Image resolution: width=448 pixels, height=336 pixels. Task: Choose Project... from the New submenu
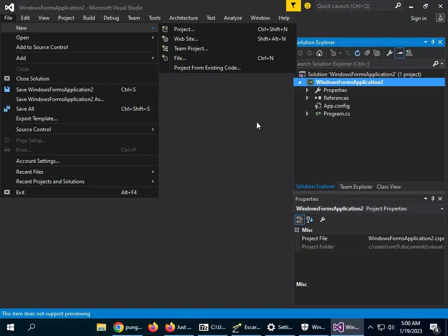[x=227, y=29]
